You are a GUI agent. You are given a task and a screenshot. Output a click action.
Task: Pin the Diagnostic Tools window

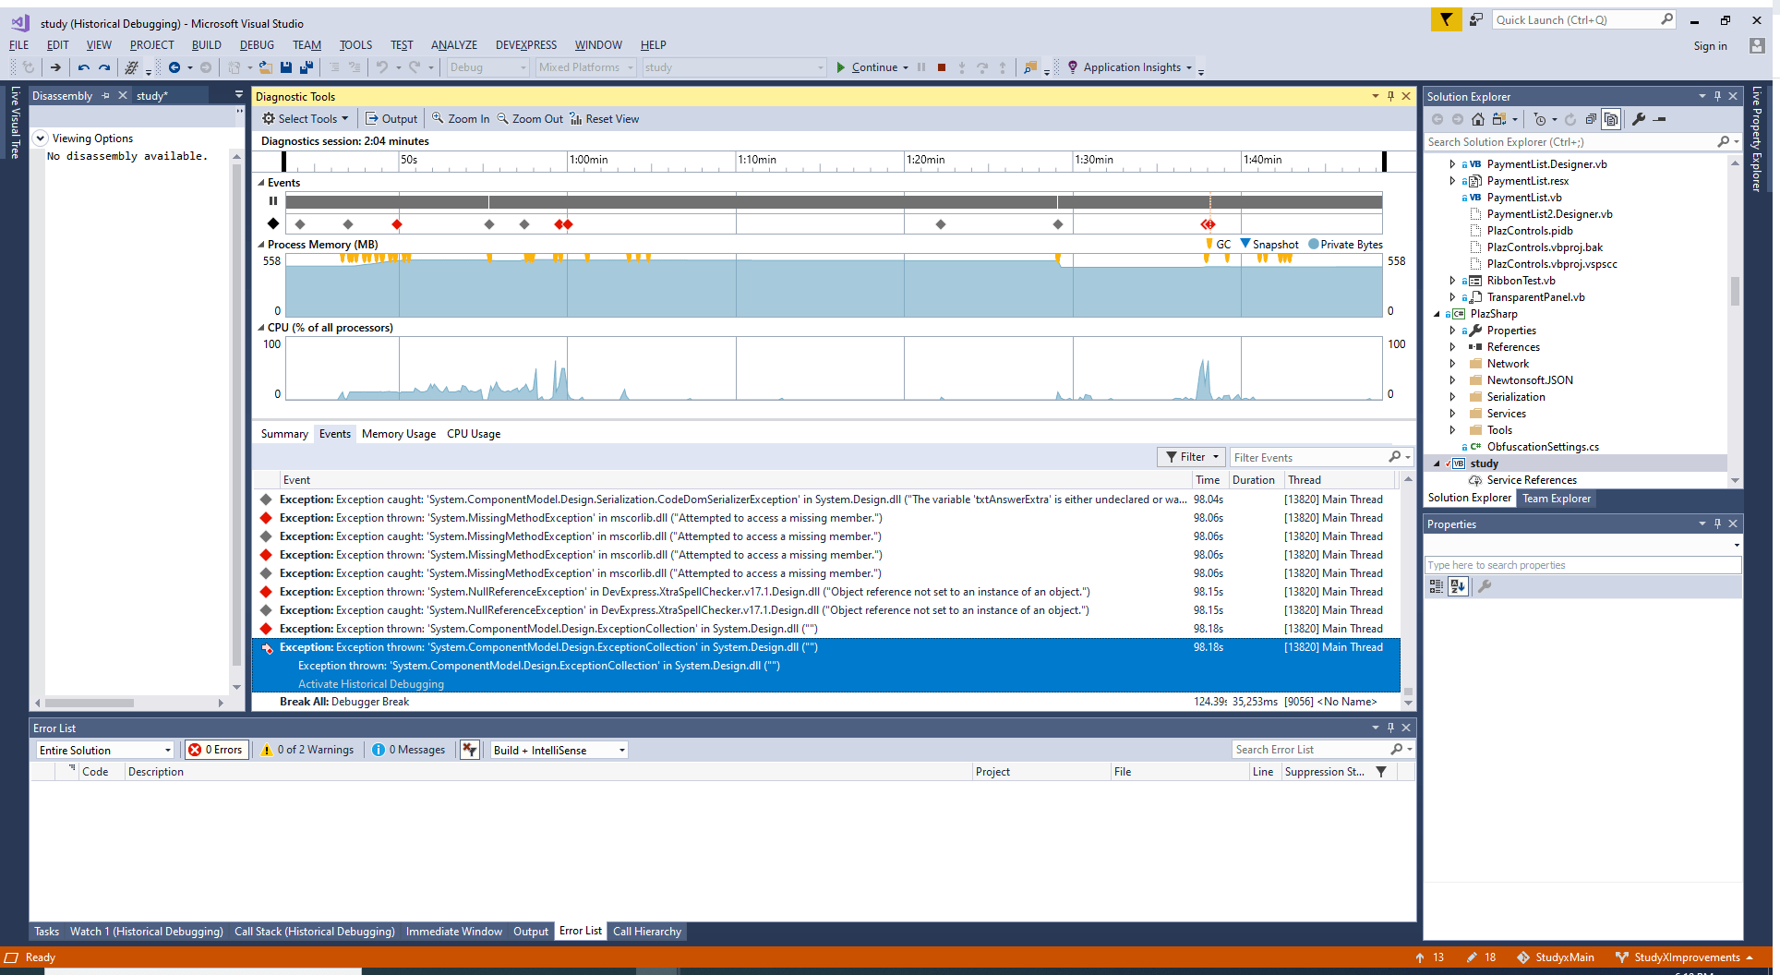[1390, 96]
